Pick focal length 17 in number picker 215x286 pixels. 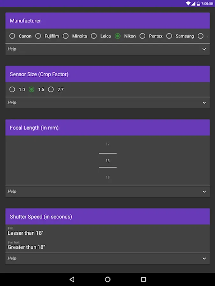(108, 144)
